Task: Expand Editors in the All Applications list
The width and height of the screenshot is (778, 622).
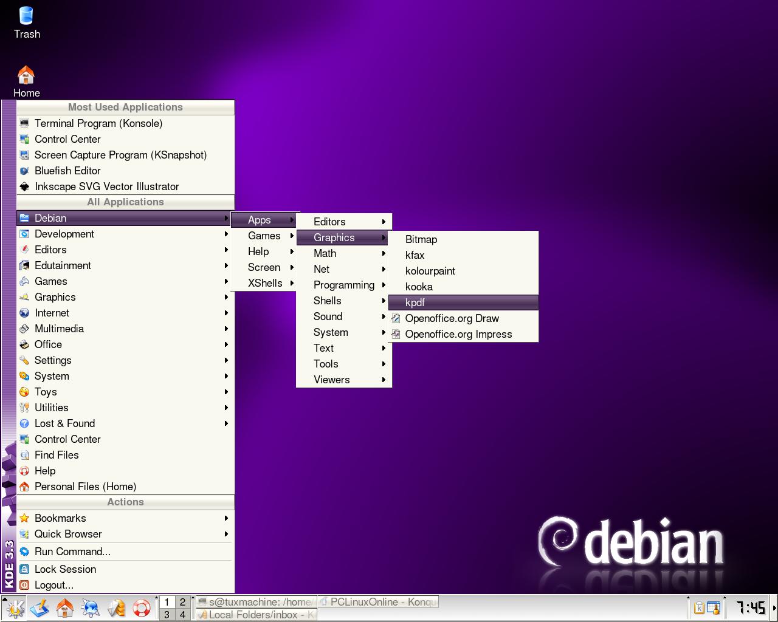Action: [x=125, y=250]
